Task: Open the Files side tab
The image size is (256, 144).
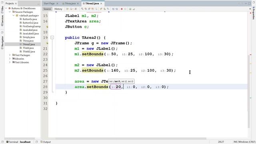Action: (x=2, y=9)
